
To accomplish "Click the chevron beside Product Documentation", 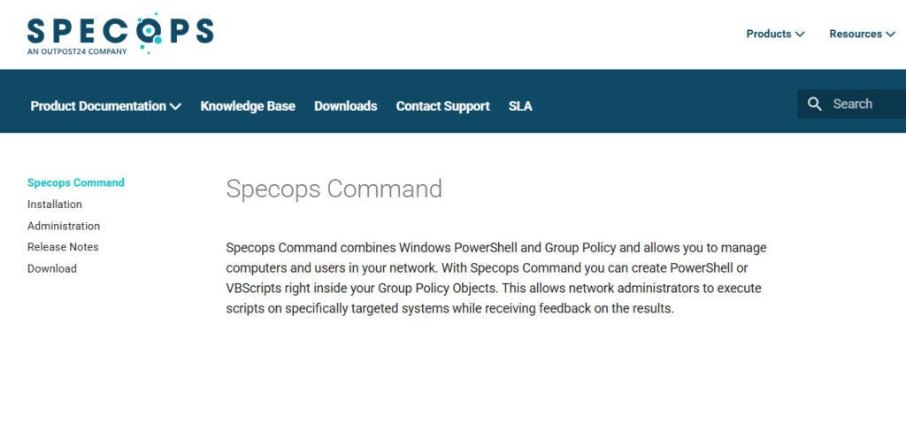I will 175,106.
